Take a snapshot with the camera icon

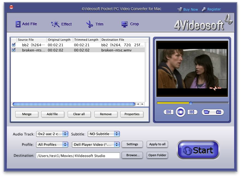(218, 112)
